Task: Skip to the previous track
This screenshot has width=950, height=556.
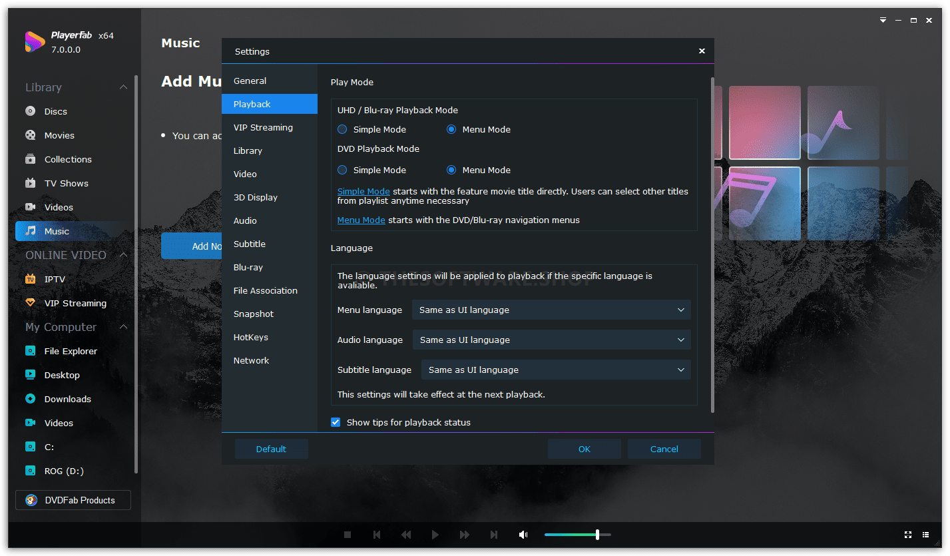Action: [x=377, y=535]
